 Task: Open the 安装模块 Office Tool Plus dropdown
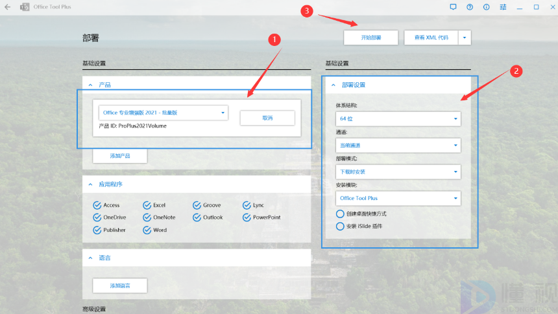[x=398, y=198]
